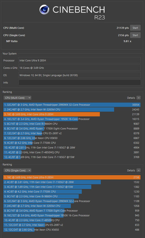Screen dimensions: 145x238
Task: Click into the Info input field
Action: tap(79, 83)
